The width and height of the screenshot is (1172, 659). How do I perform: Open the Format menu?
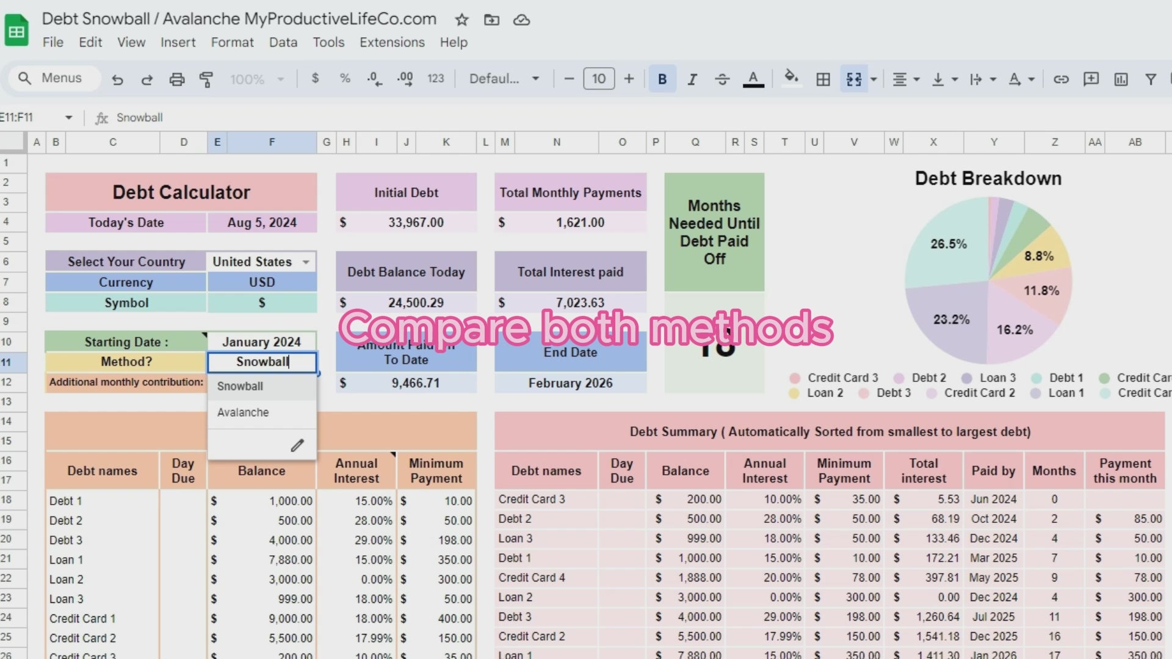pyautogui.click(x=232, y=42)
